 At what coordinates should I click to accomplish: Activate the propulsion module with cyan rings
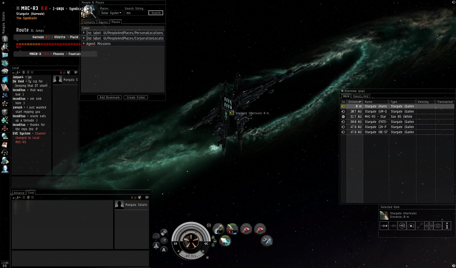[225, 241]
